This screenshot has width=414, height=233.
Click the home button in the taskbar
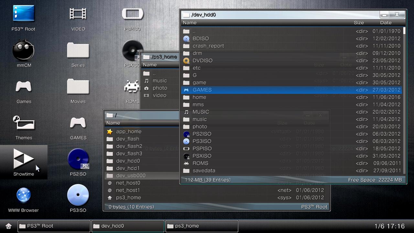point(9,226)
